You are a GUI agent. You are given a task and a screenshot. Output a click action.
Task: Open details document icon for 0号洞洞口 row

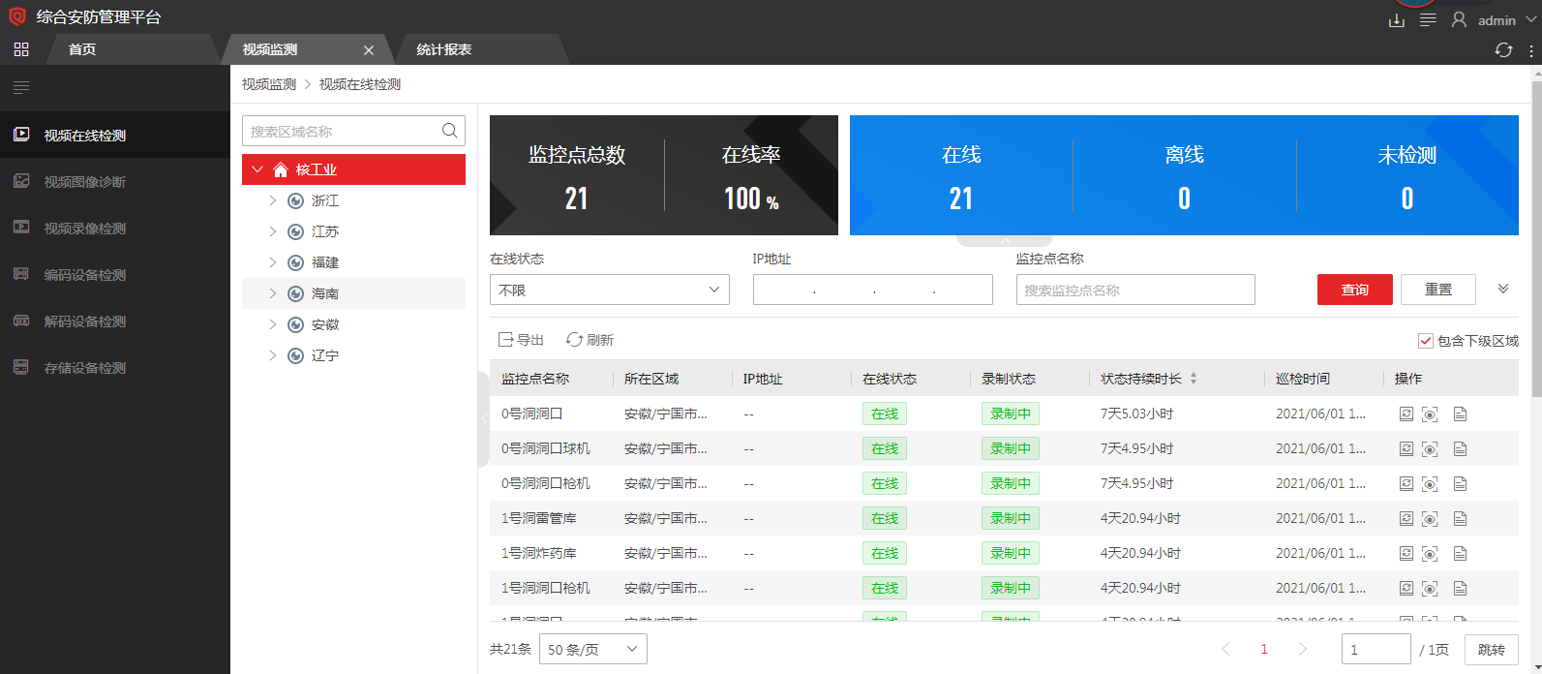coord(1461,414)
